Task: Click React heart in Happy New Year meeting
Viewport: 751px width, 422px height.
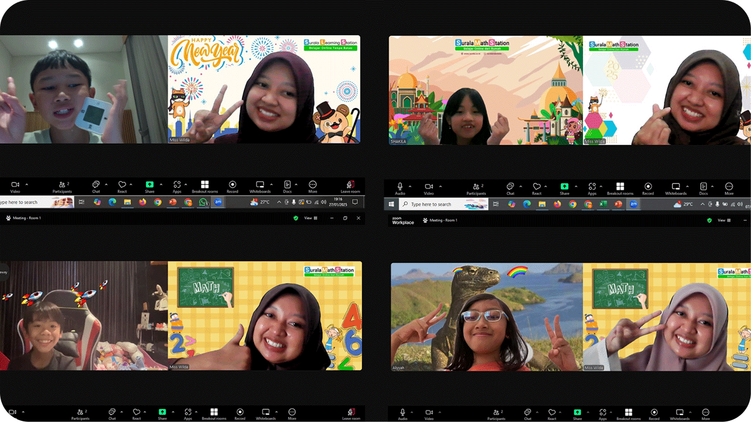Action: click(x=122, y=186)
